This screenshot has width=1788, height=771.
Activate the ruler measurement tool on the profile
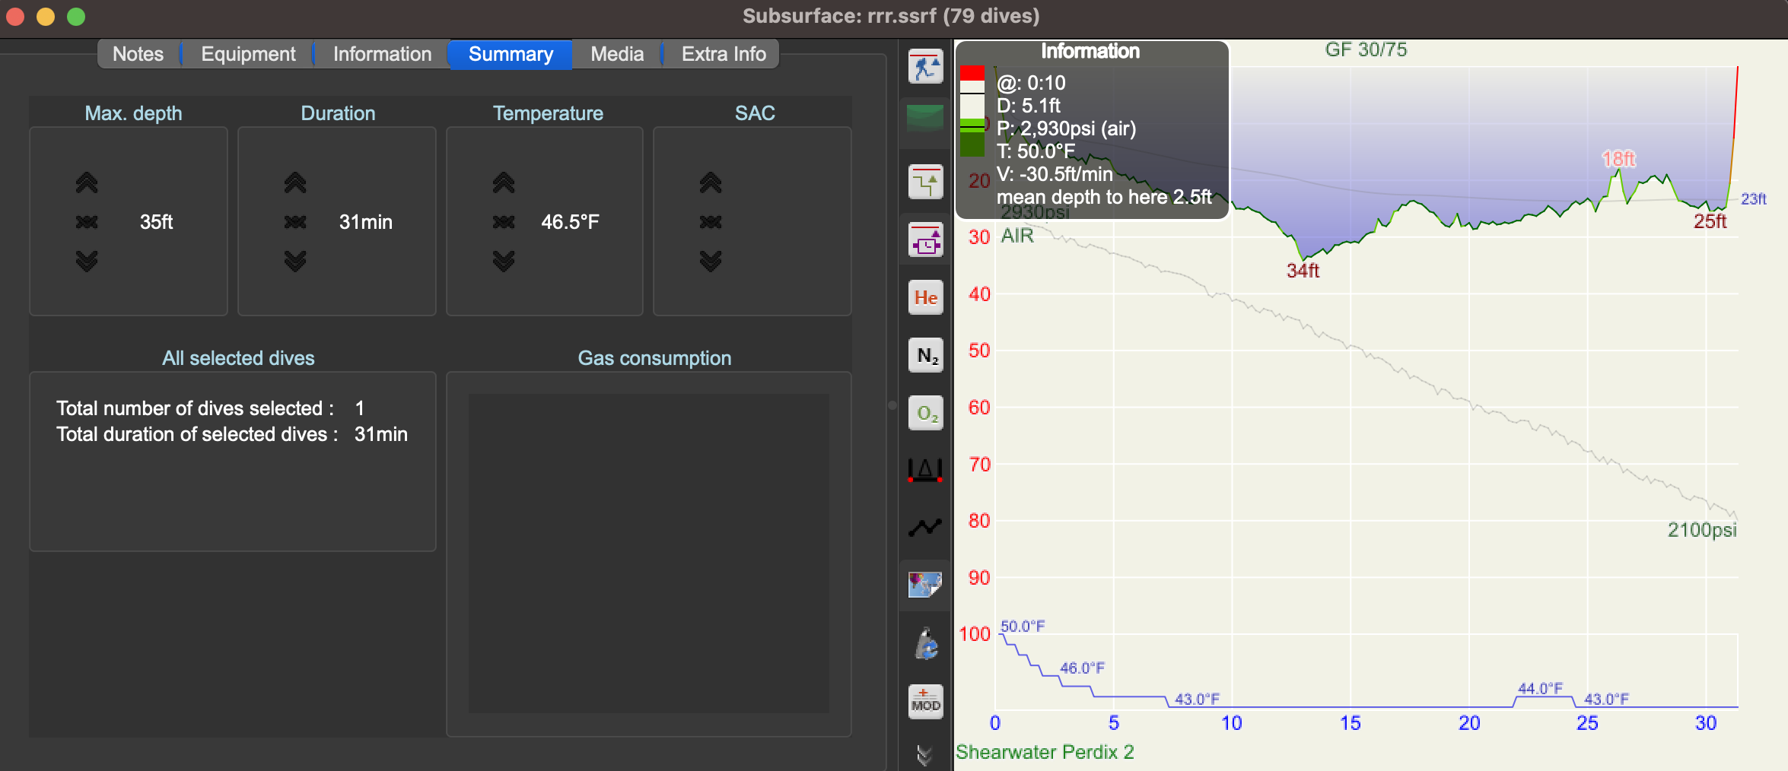click(x=924, y=470)
